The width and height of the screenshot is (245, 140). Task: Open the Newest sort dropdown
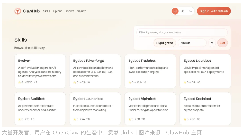tap(192, 43)
